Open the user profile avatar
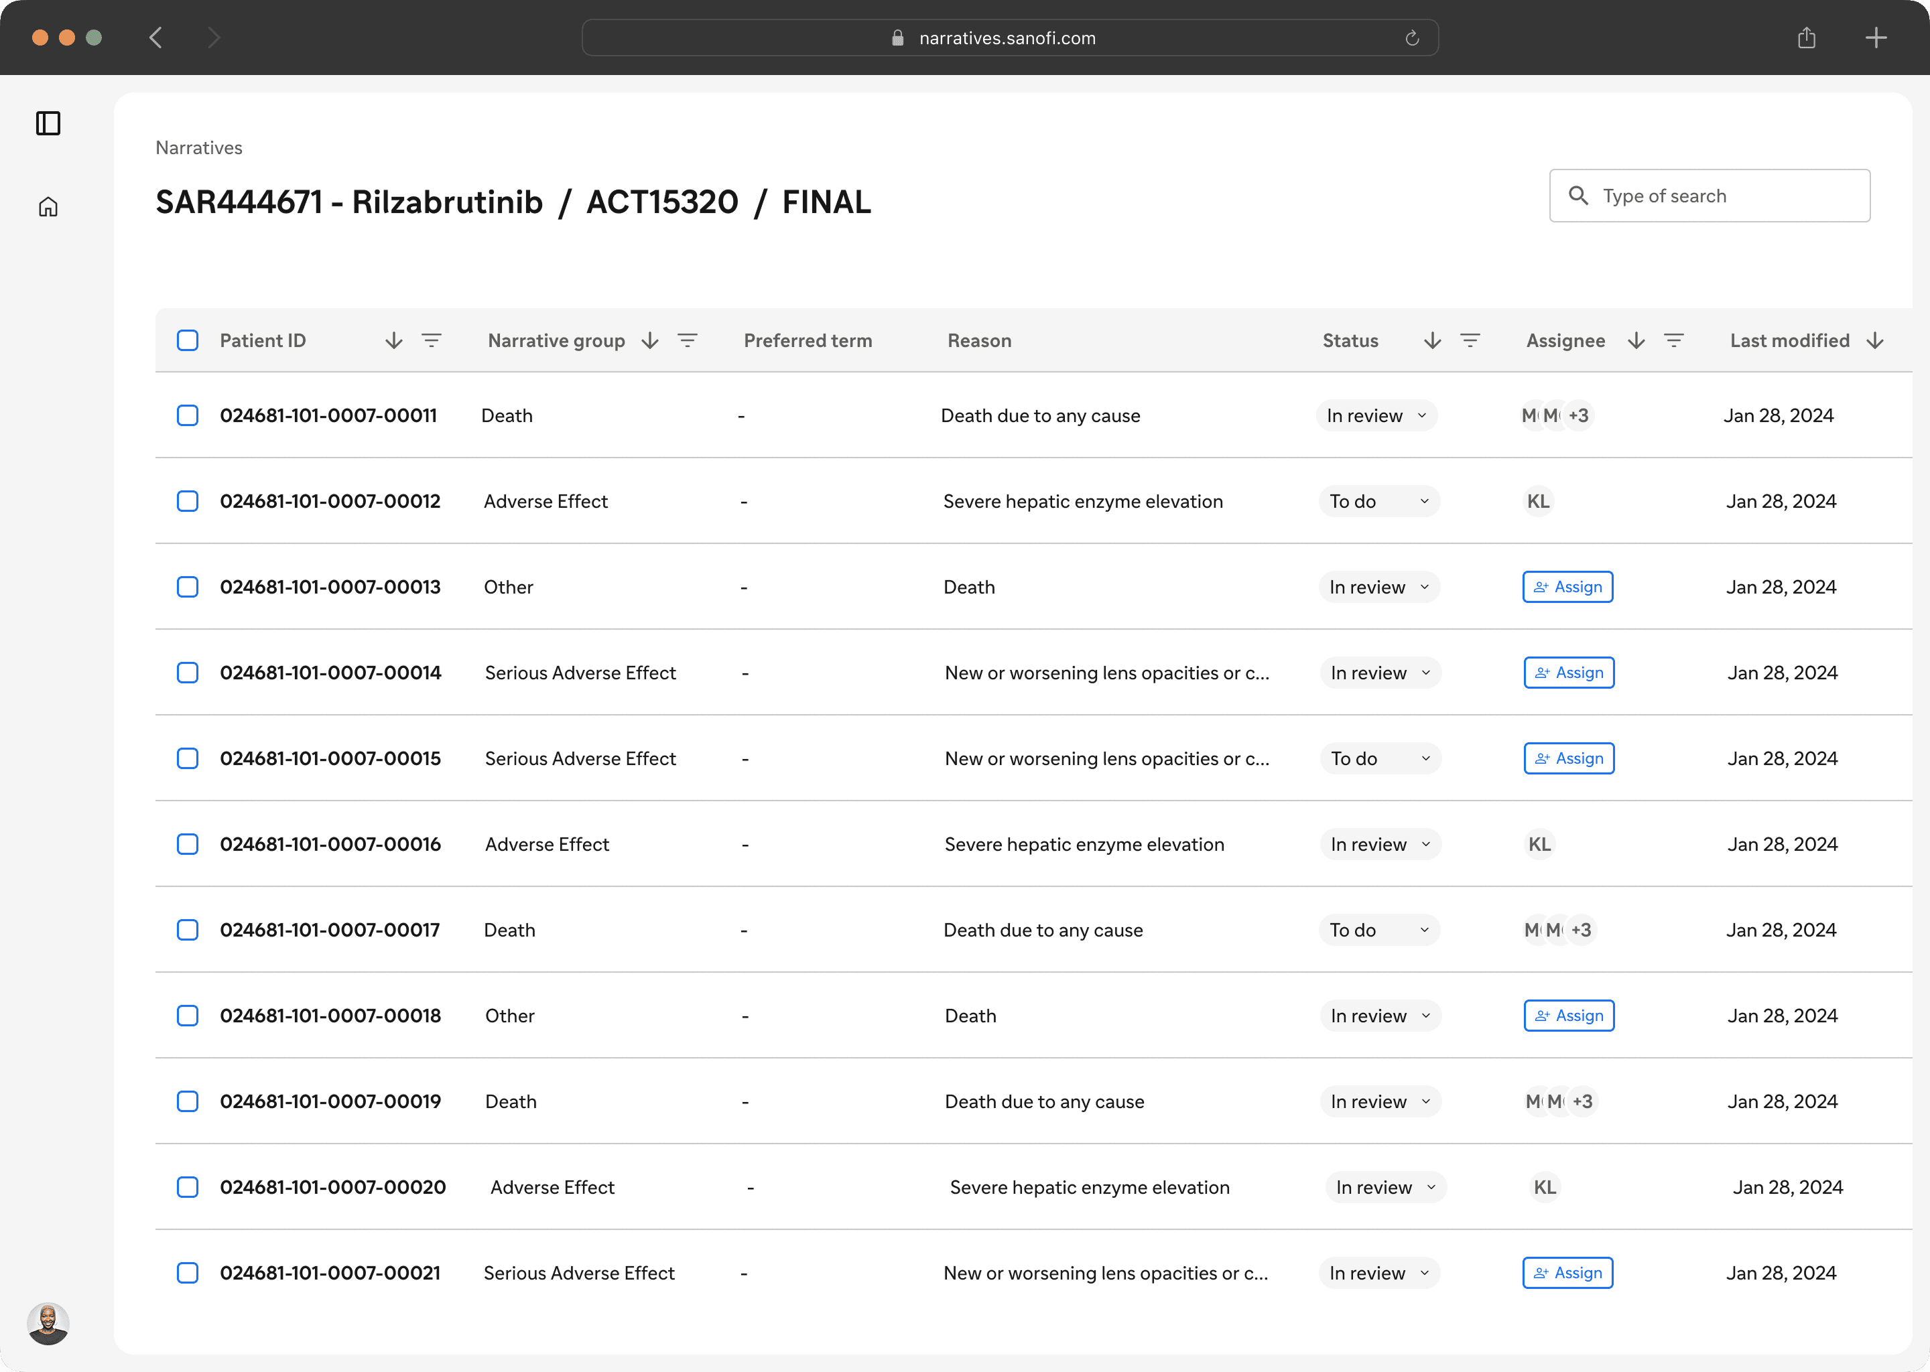The image size is (1930, 1372). point(48,1323)
